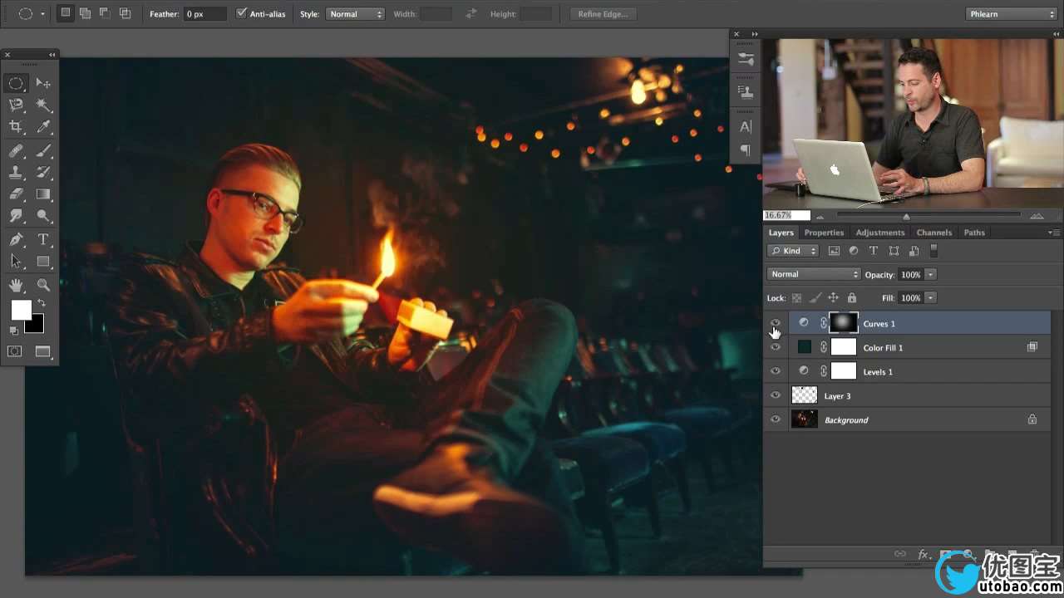Hide the Color Fill 1 layer
Viewport: 1064px width, 598px height.
776,347
